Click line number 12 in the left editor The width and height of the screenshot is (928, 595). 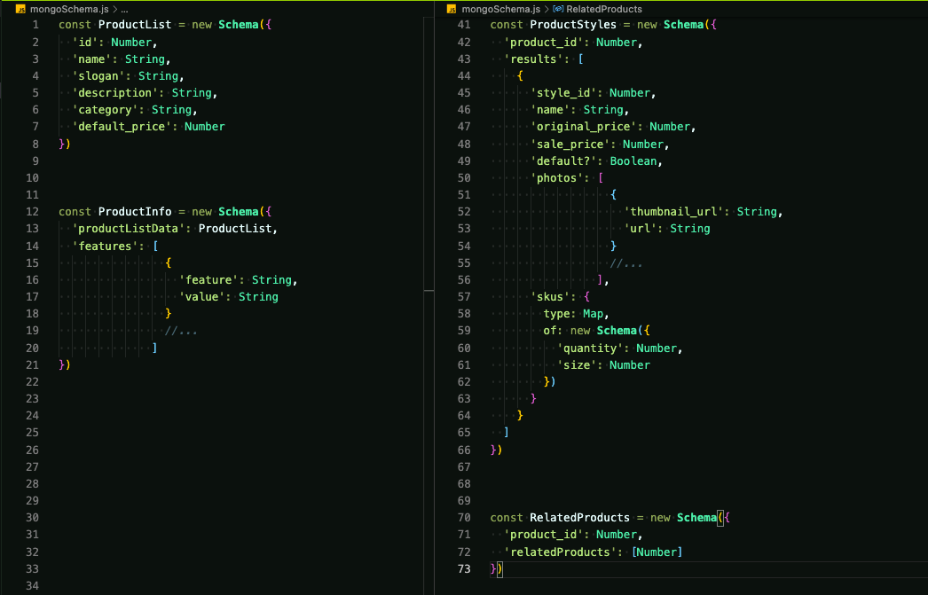pyautogui.click(x=33, y=212)
